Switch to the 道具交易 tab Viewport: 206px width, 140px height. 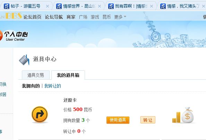[36, 75]
